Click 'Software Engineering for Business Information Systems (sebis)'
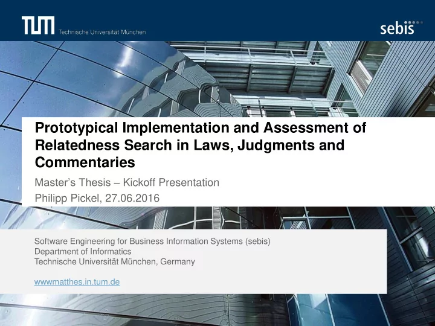435x326 pixels. pos(152,241)
